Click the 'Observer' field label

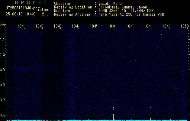point(63,3)
